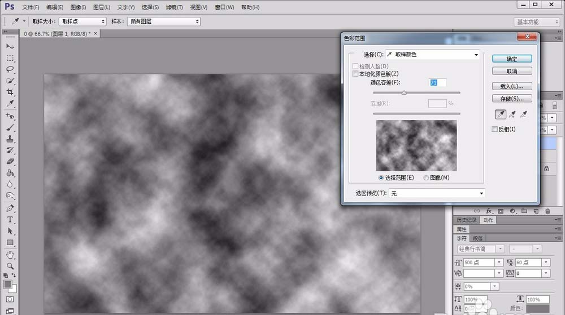
Task: Enable the 本地化颜色簇 checkbox
Action: [x=355, y=74]
